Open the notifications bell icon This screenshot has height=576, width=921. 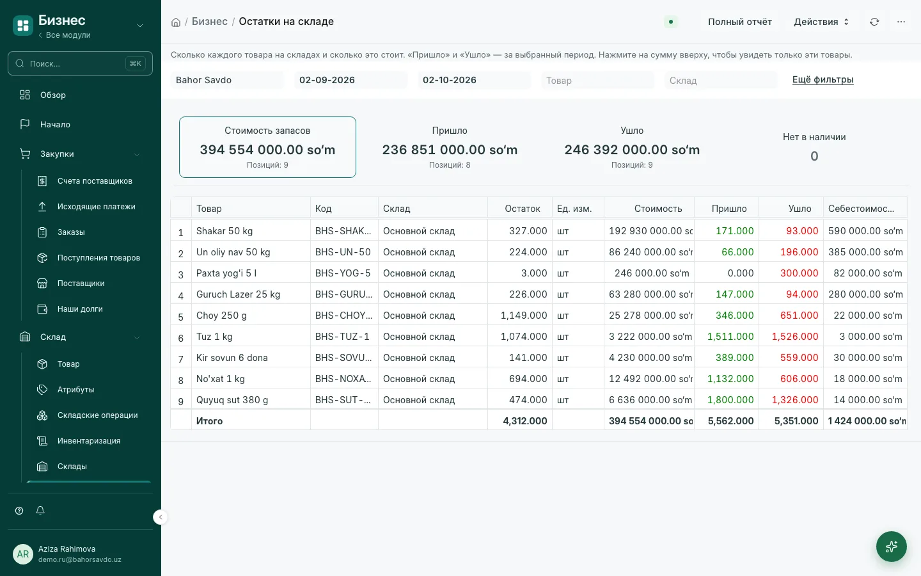pyautogui.click(x=40, y=511)
